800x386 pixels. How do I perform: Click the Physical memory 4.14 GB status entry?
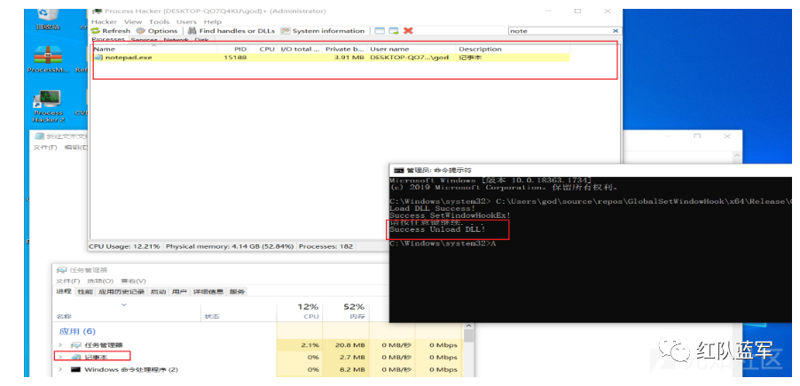[x=230, y=246]
